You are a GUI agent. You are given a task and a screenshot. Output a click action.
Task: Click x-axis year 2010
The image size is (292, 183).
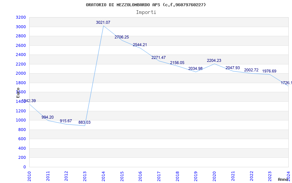(x=29, y=176)
